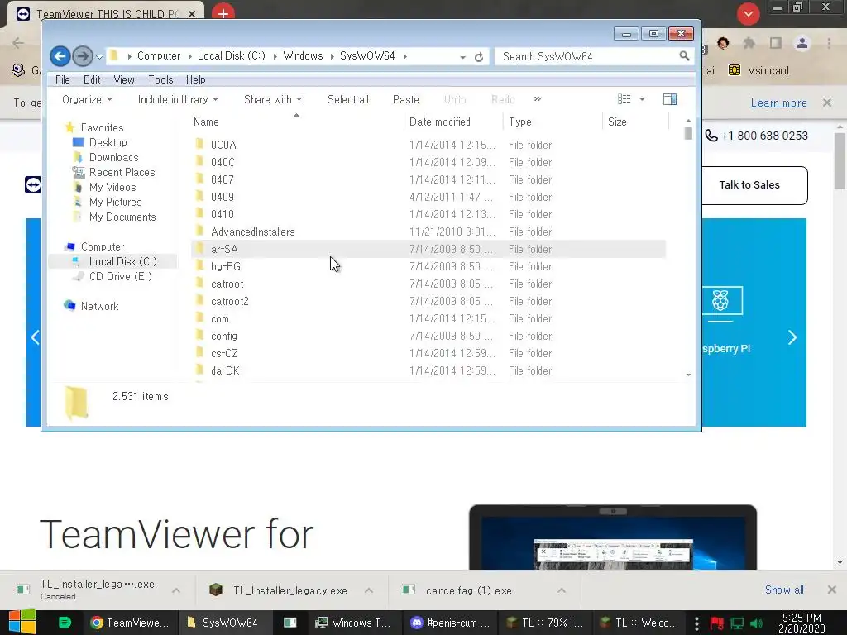Viewport: 847px width, 635px height.
Task: Select Downloads in Favorites
Action: click(x=113, y=157)
